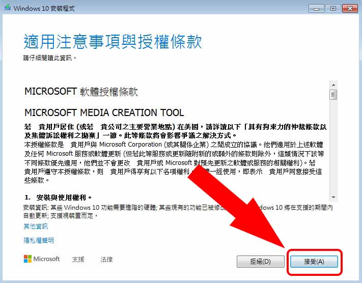Click the page title 適用注意事項與授權條款
Viewport: 362px width, 283px height.
(113, 42)
